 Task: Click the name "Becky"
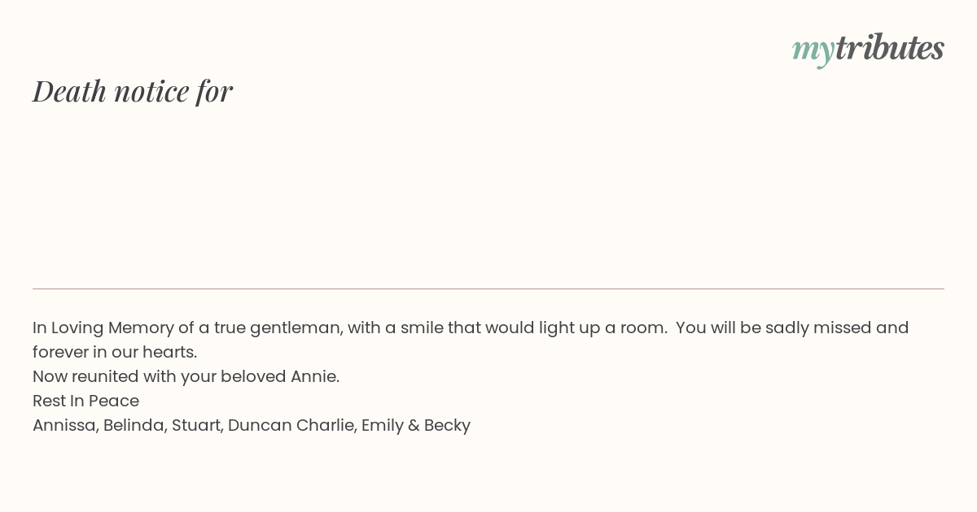coord(447,425)
